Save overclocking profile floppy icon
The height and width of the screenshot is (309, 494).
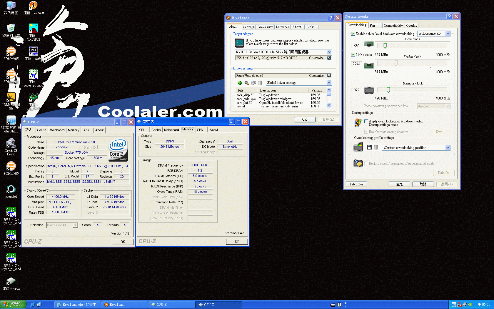369,147
